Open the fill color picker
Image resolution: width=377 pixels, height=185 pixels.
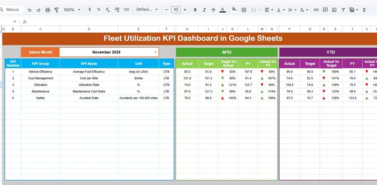click(234, 10)
